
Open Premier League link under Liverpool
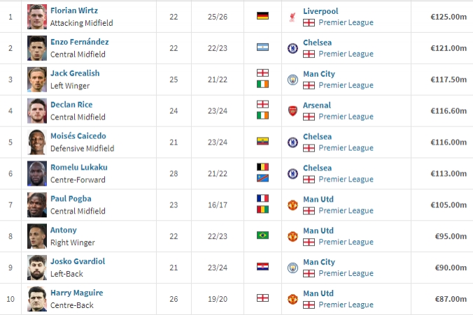[346, 22]
